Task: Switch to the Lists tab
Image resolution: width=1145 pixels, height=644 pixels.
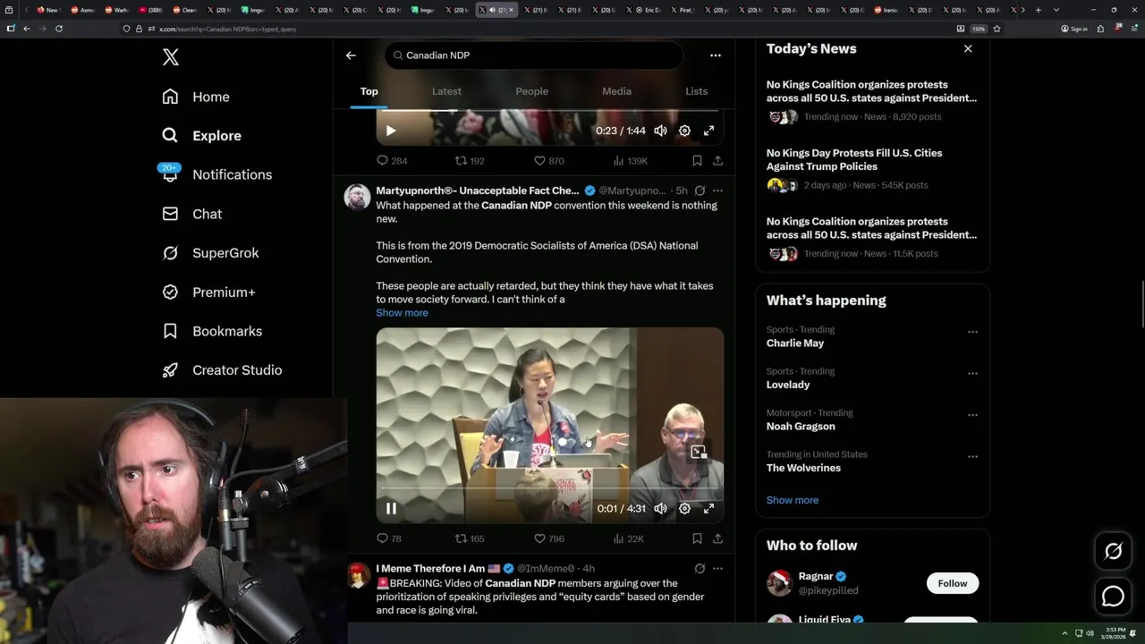Action: (696, 91)
